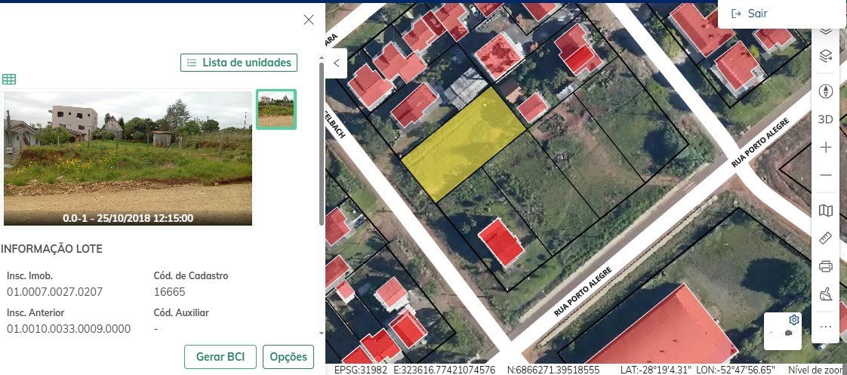Click the photo caption 0.0-1 - 25/10/2018
Viewport: 847px width, 375px height.
[x=128, y=219]
